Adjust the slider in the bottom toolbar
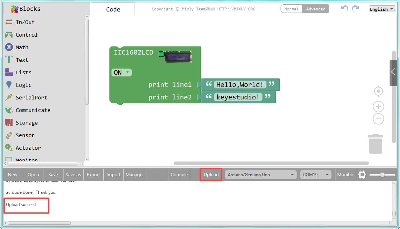This screenshot has width=400, height=229. click(382, 175)
